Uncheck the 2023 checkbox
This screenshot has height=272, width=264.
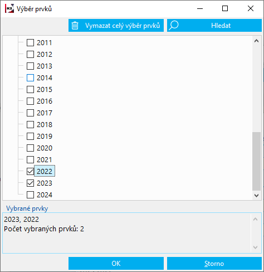point(30,183)
